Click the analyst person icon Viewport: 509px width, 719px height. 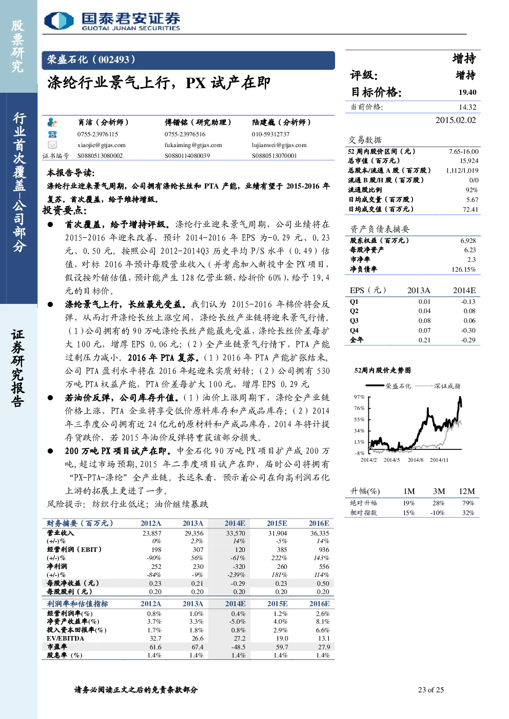52,122
